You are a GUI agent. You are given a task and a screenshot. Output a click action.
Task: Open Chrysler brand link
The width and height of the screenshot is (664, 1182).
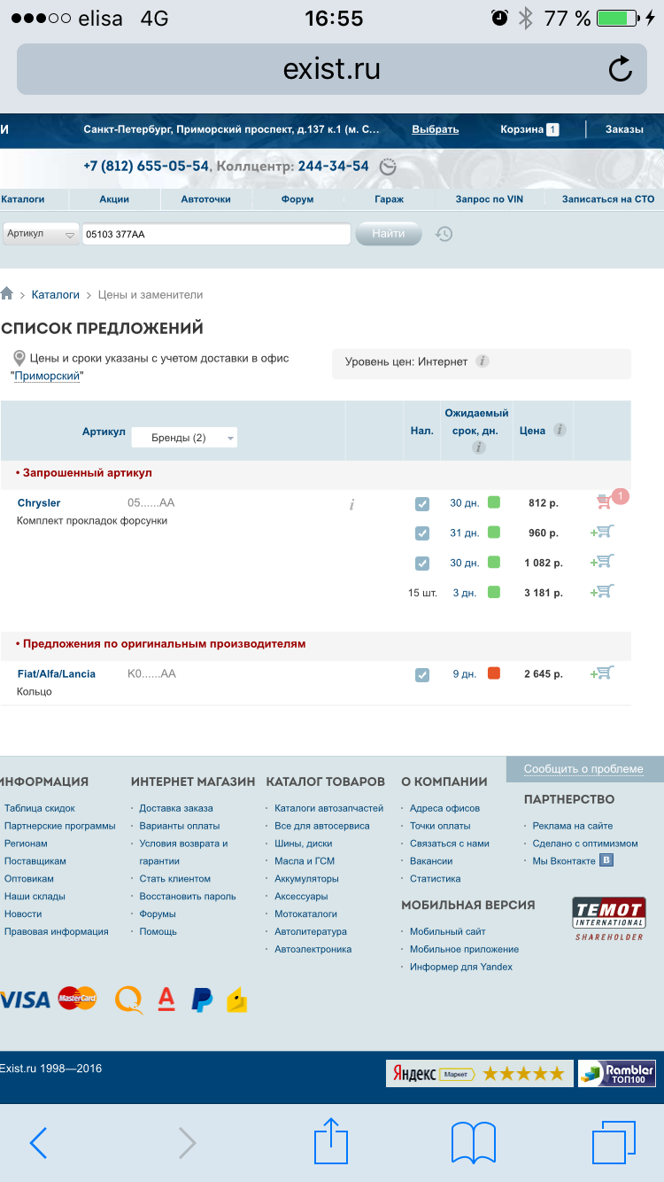pyautogui.click(x=39, y=503)
